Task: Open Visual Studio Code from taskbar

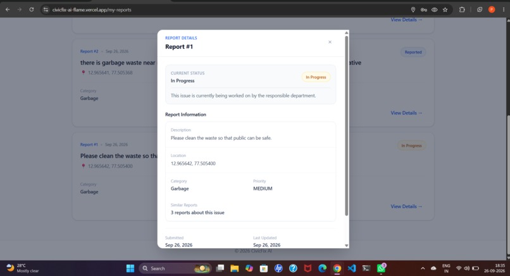Action: coord(352,268)
